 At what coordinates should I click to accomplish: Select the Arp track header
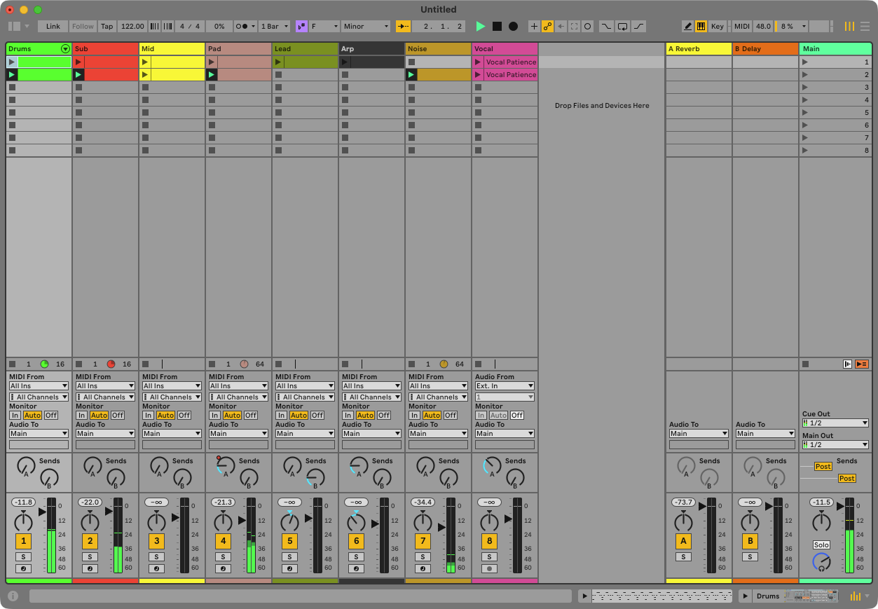371,49
